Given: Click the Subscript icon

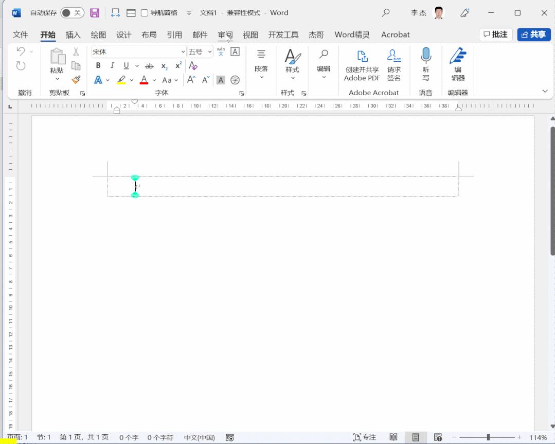Looking at the screenshot, I should click(x=164, y=66).
